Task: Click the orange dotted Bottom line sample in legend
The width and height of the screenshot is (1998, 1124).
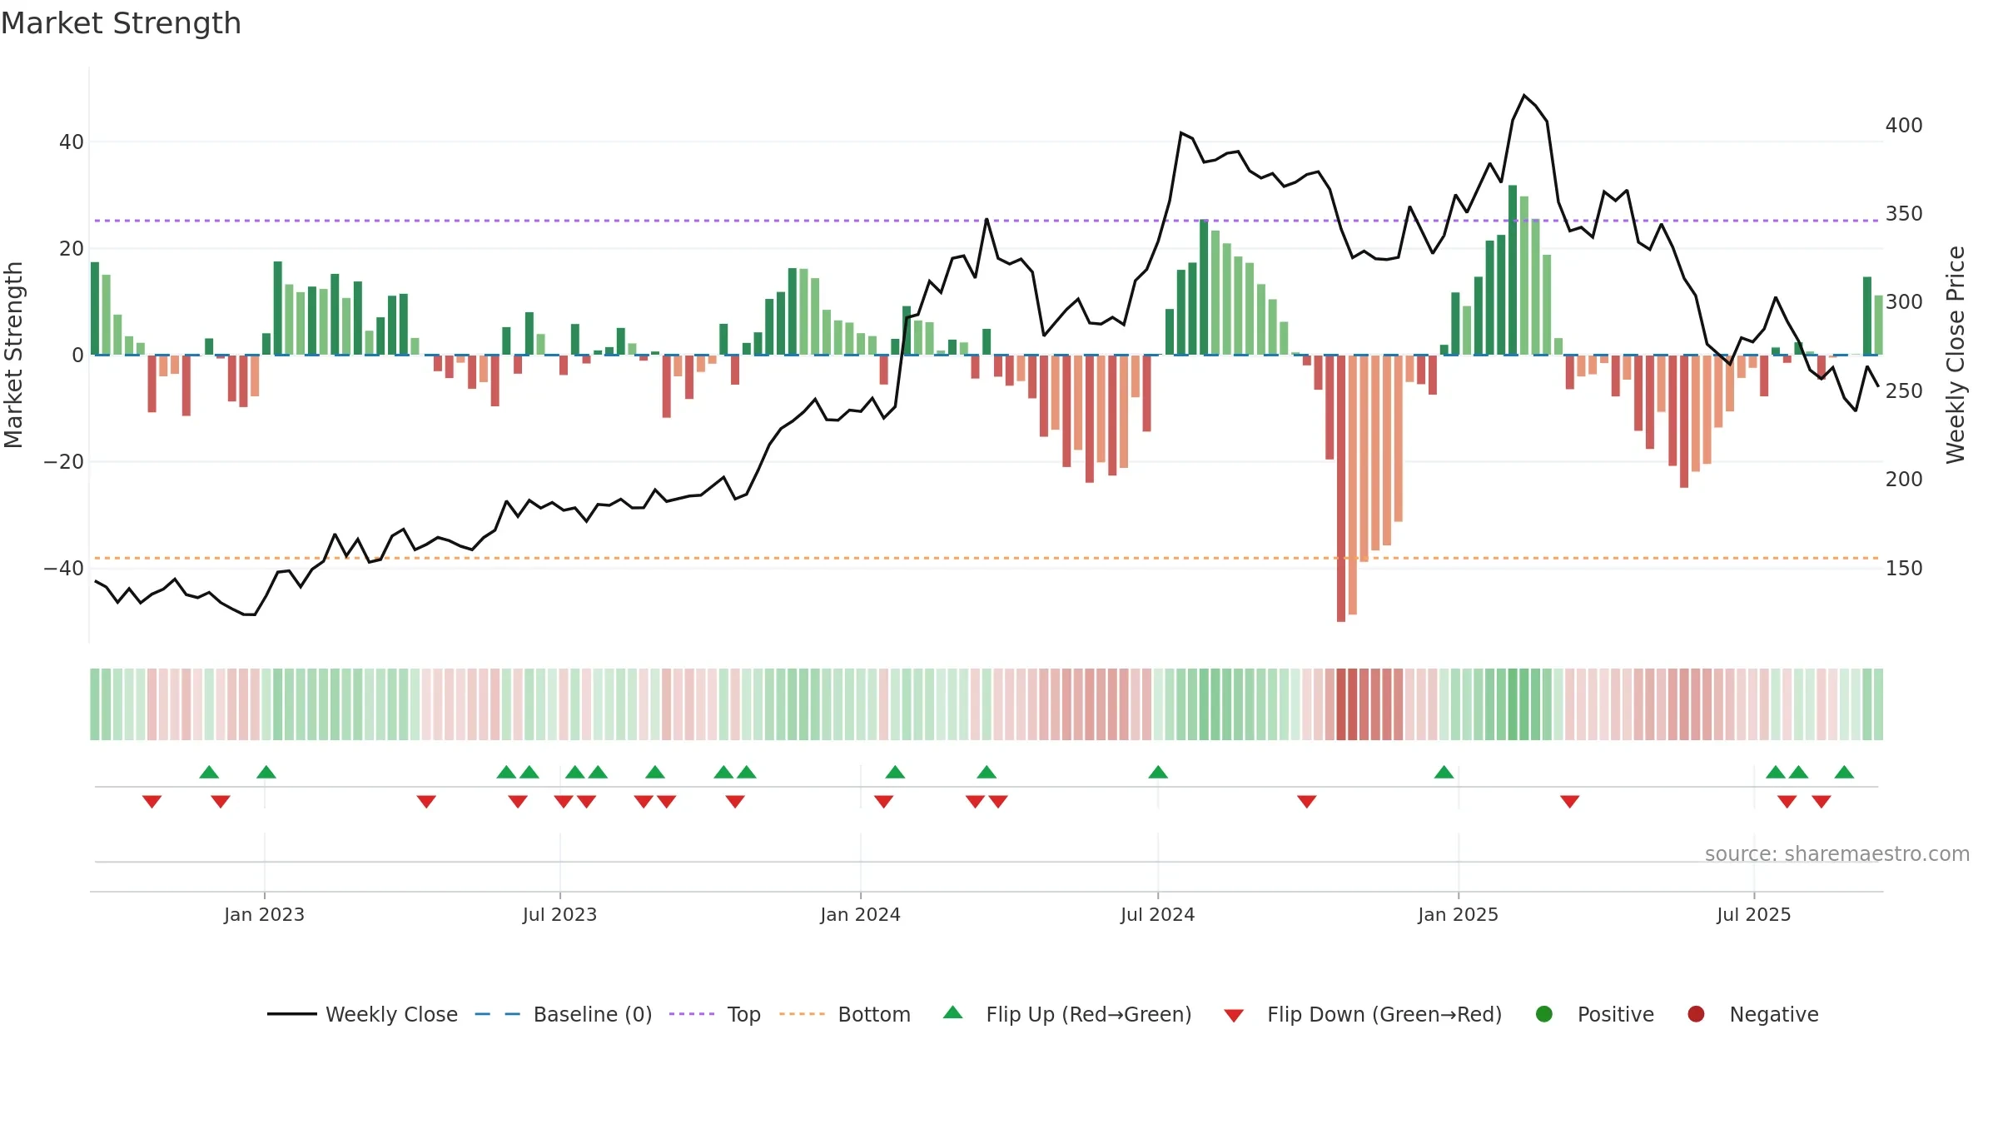Action: (802, 1014)
